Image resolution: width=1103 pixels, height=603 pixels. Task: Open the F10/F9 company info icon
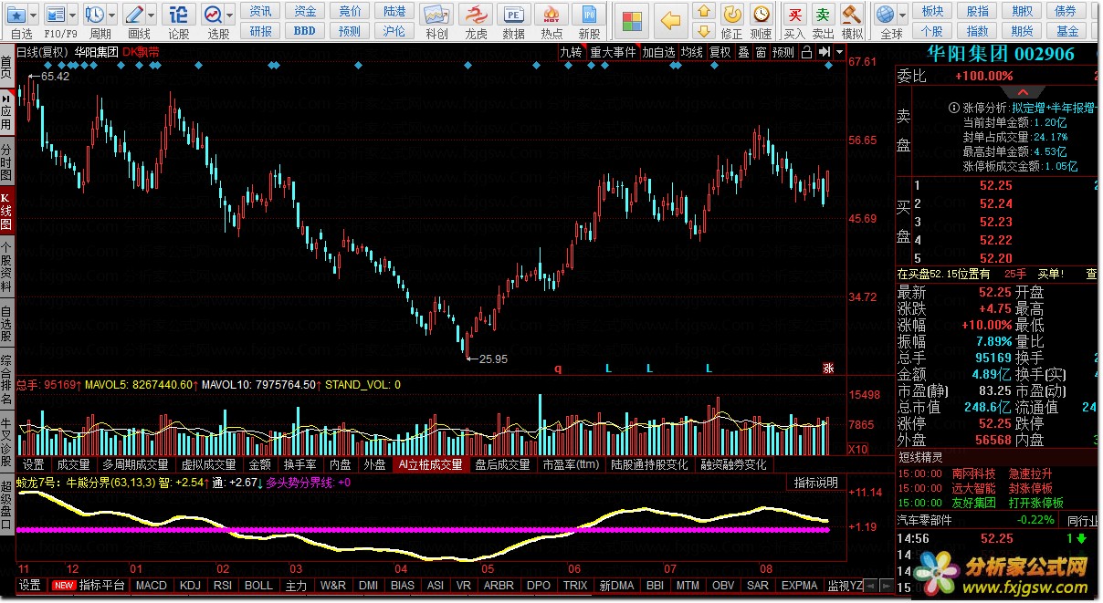coord(55,15)
